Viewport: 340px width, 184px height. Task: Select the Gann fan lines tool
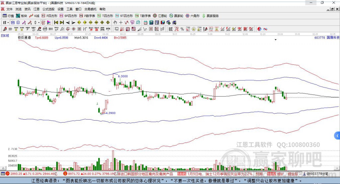[x=122, y=29]
